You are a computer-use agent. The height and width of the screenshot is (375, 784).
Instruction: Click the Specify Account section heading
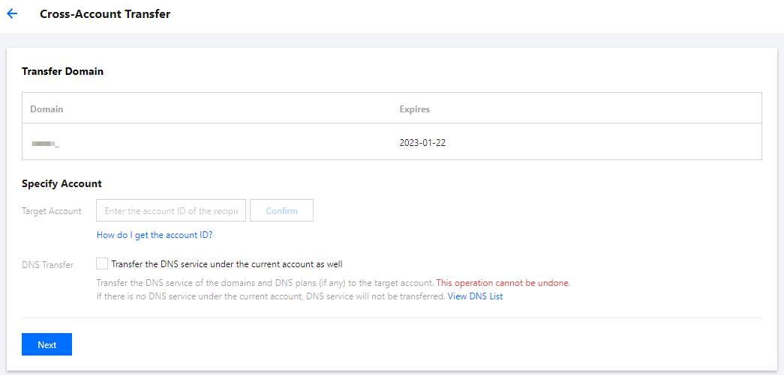pyautogui.click(x=62, y=183)
